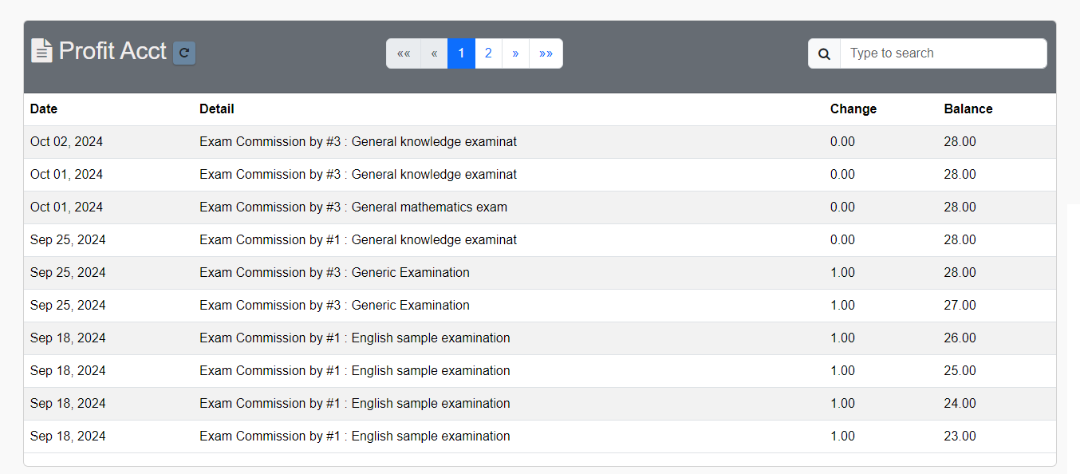
Task: Click the Balance column header
Action: pyautogui.click(x=968, y=109)
